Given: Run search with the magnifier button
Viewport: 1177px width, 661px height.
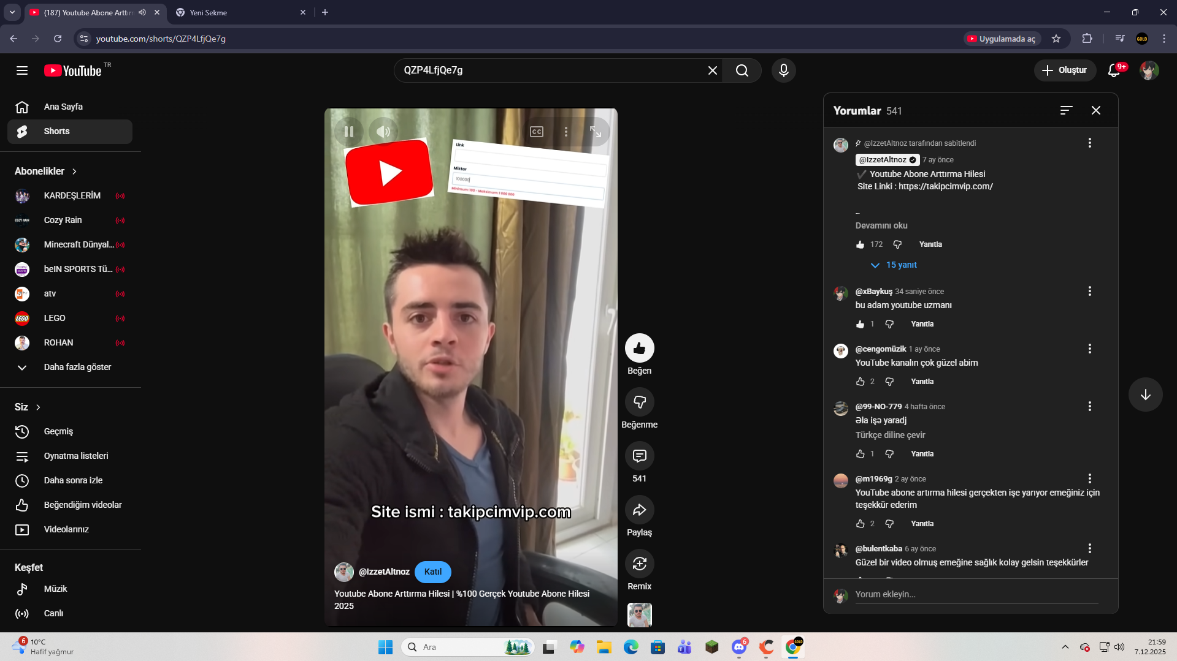Looking at the screenshot, I should [742, 70].
